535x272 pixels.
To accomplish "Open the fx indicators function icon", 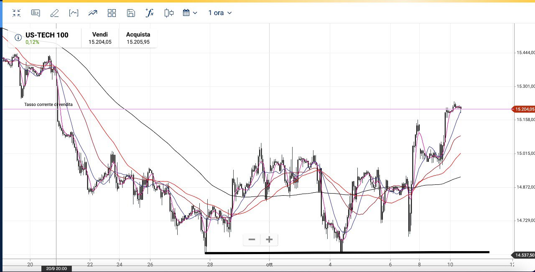I will (x=150, y=13).
